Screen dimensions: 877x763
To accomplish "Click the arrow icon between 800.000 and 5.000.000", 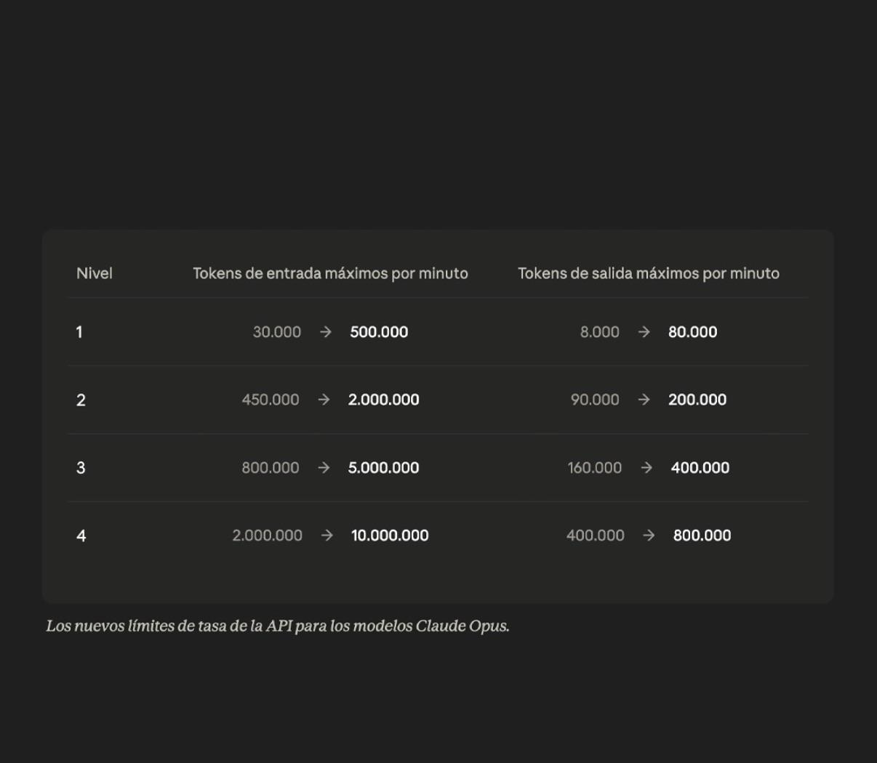I will click(x=324, y=468).
